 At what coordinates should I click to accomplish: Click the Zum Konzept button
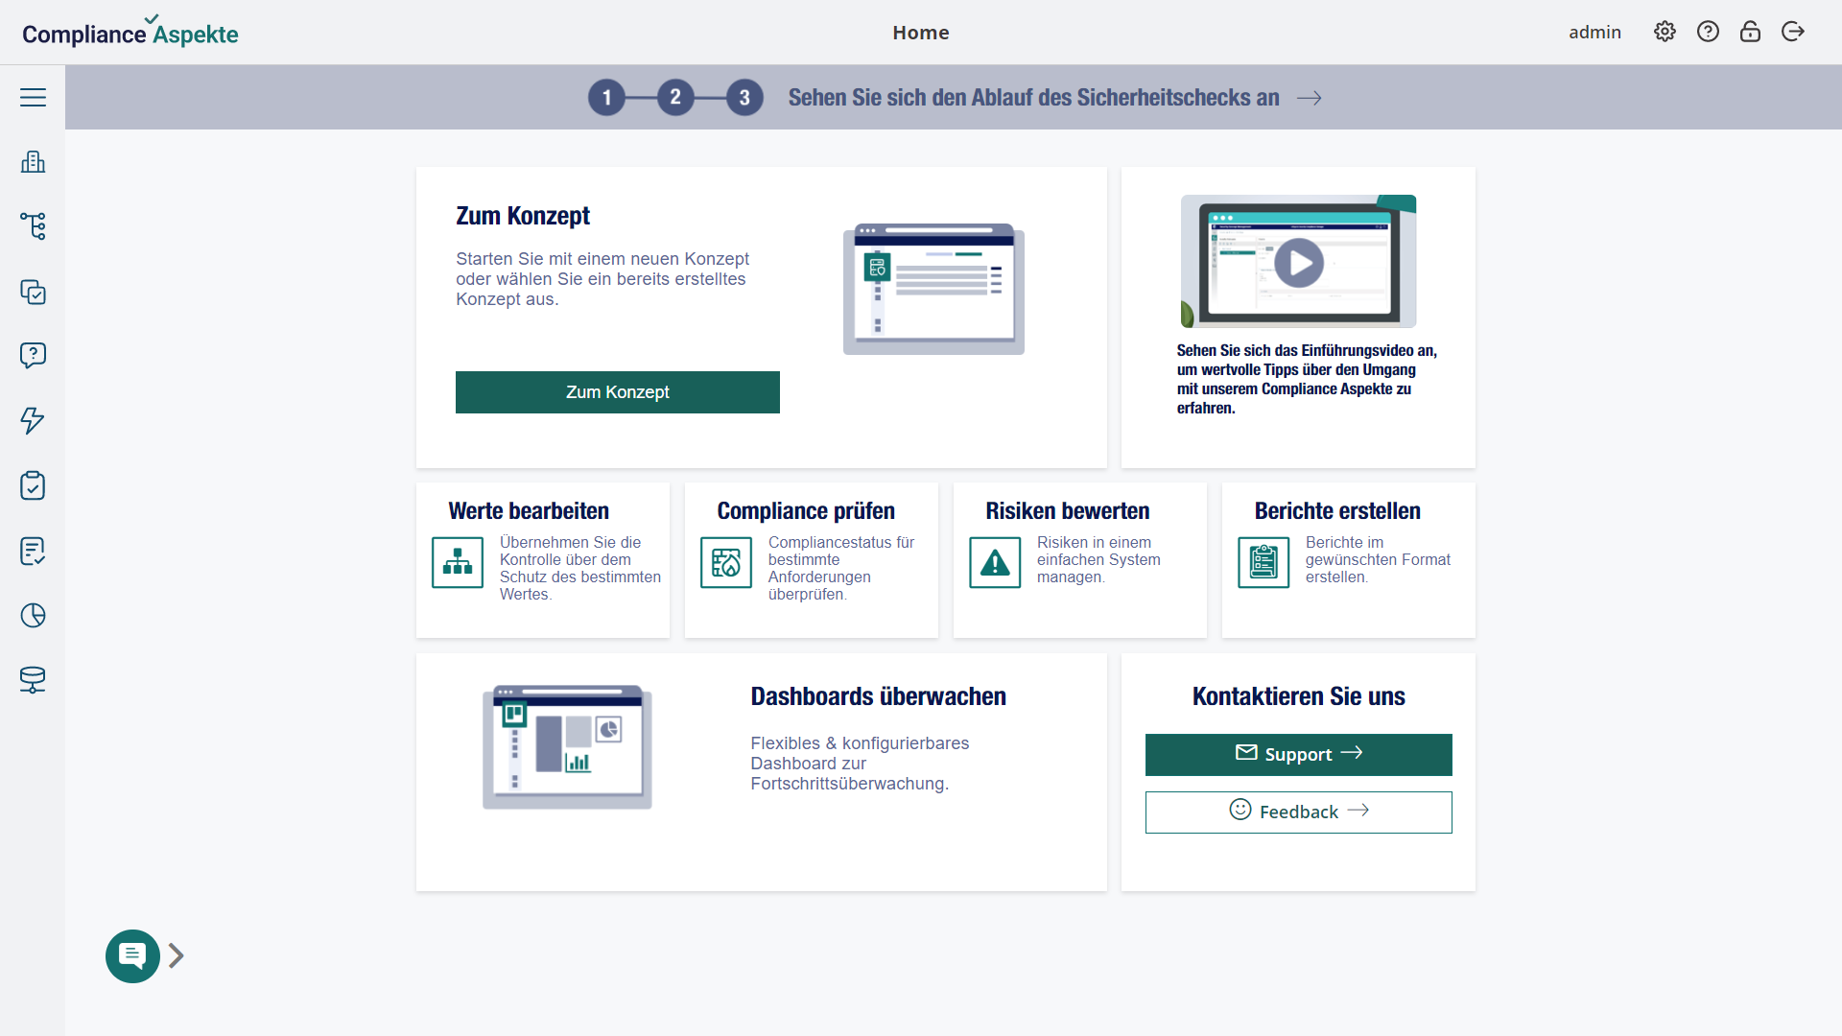[618, 390]
